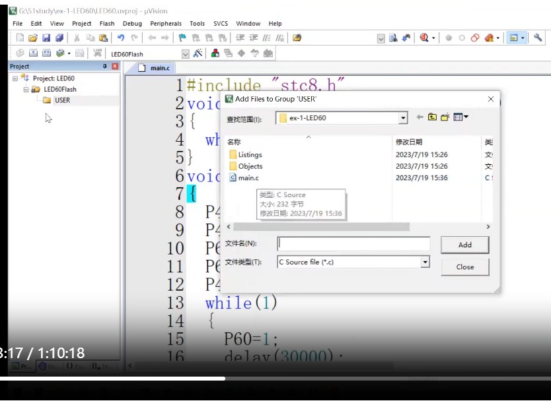Sort files by the 名称 column header
551x401 pixels.
234,142
